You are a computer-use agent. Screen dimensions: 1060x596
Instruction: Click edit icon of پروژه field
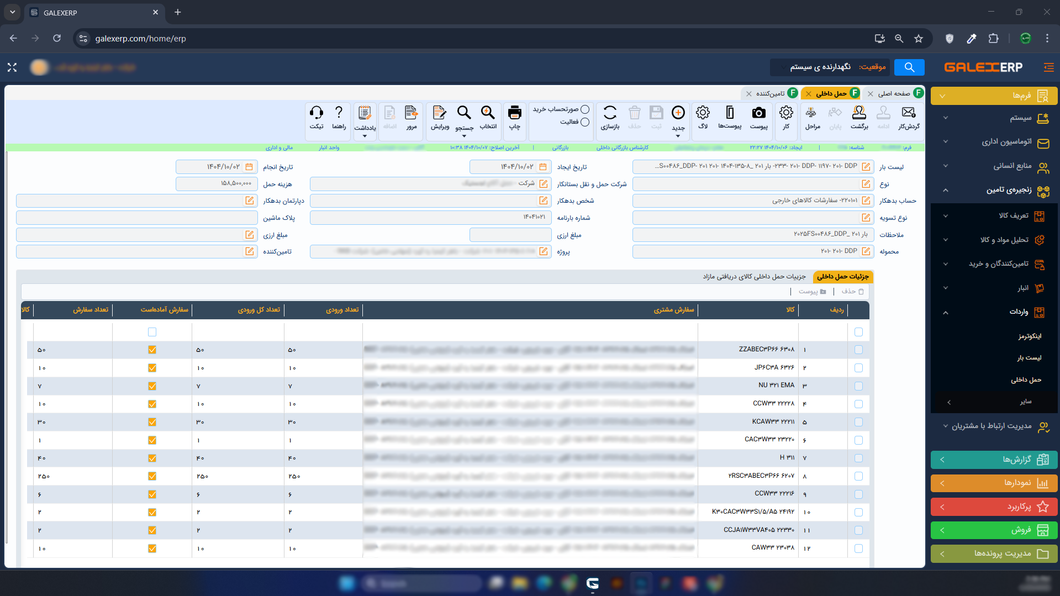(544, 252)
